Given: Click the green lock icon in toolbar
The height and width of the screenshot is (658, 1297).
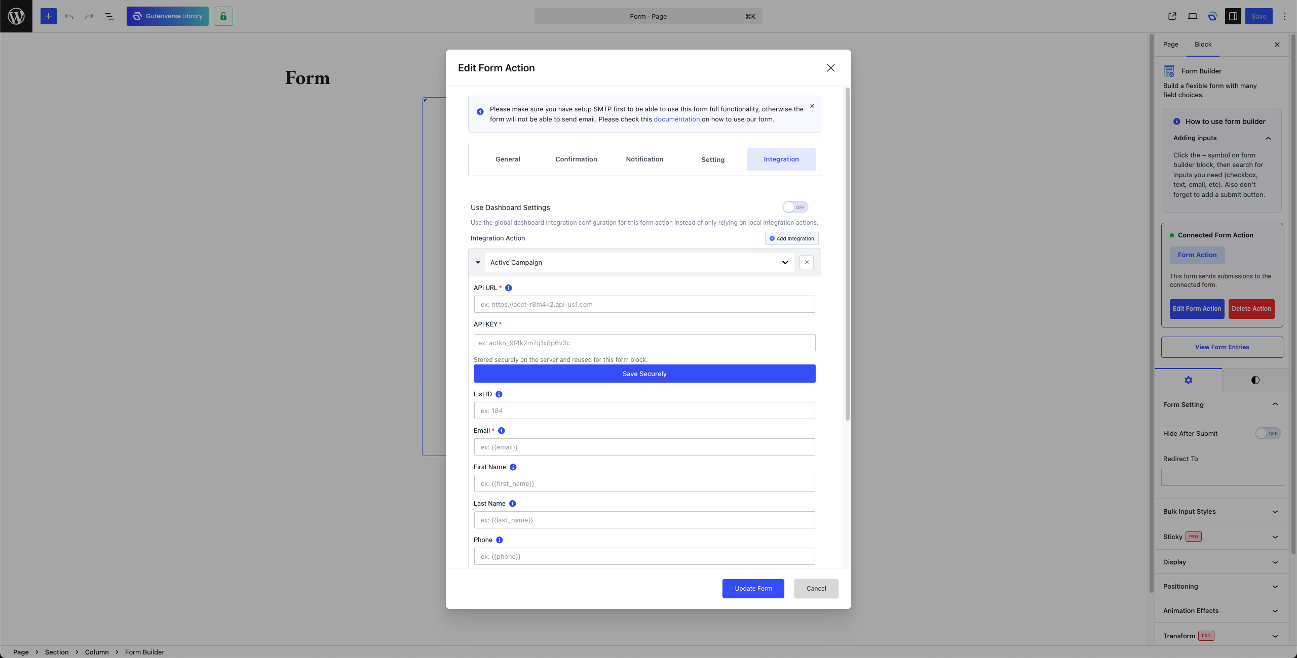Looking at the screenshot, I should pyautogui.click(x=223, y=16).
